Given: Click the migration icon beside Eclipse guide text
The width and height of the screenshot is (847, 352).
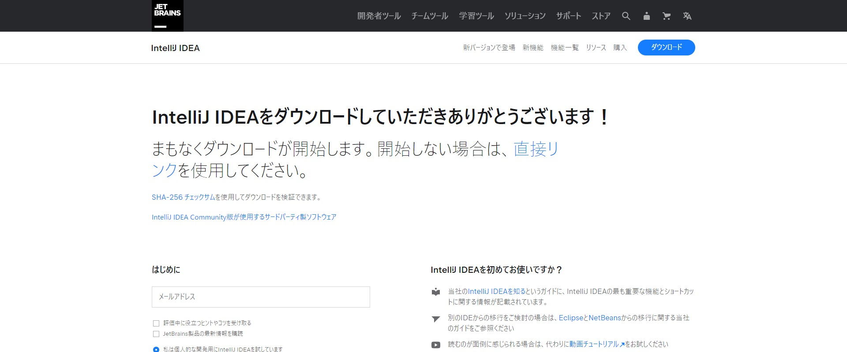Looking at the screenshot, I should [436, 319].
